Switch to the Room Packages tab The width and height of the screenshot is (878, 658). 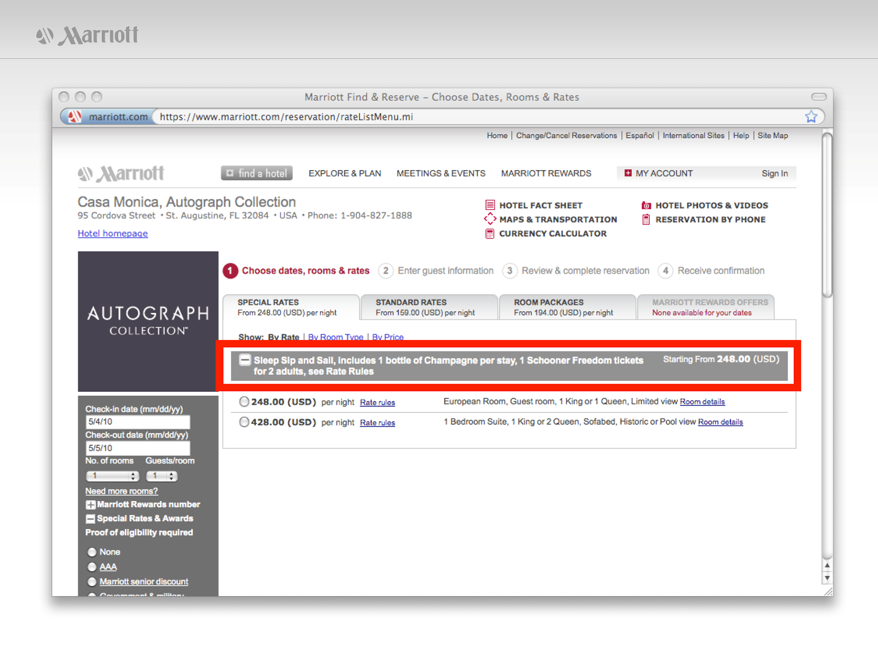pyautogui.click(x=567, y=308)
